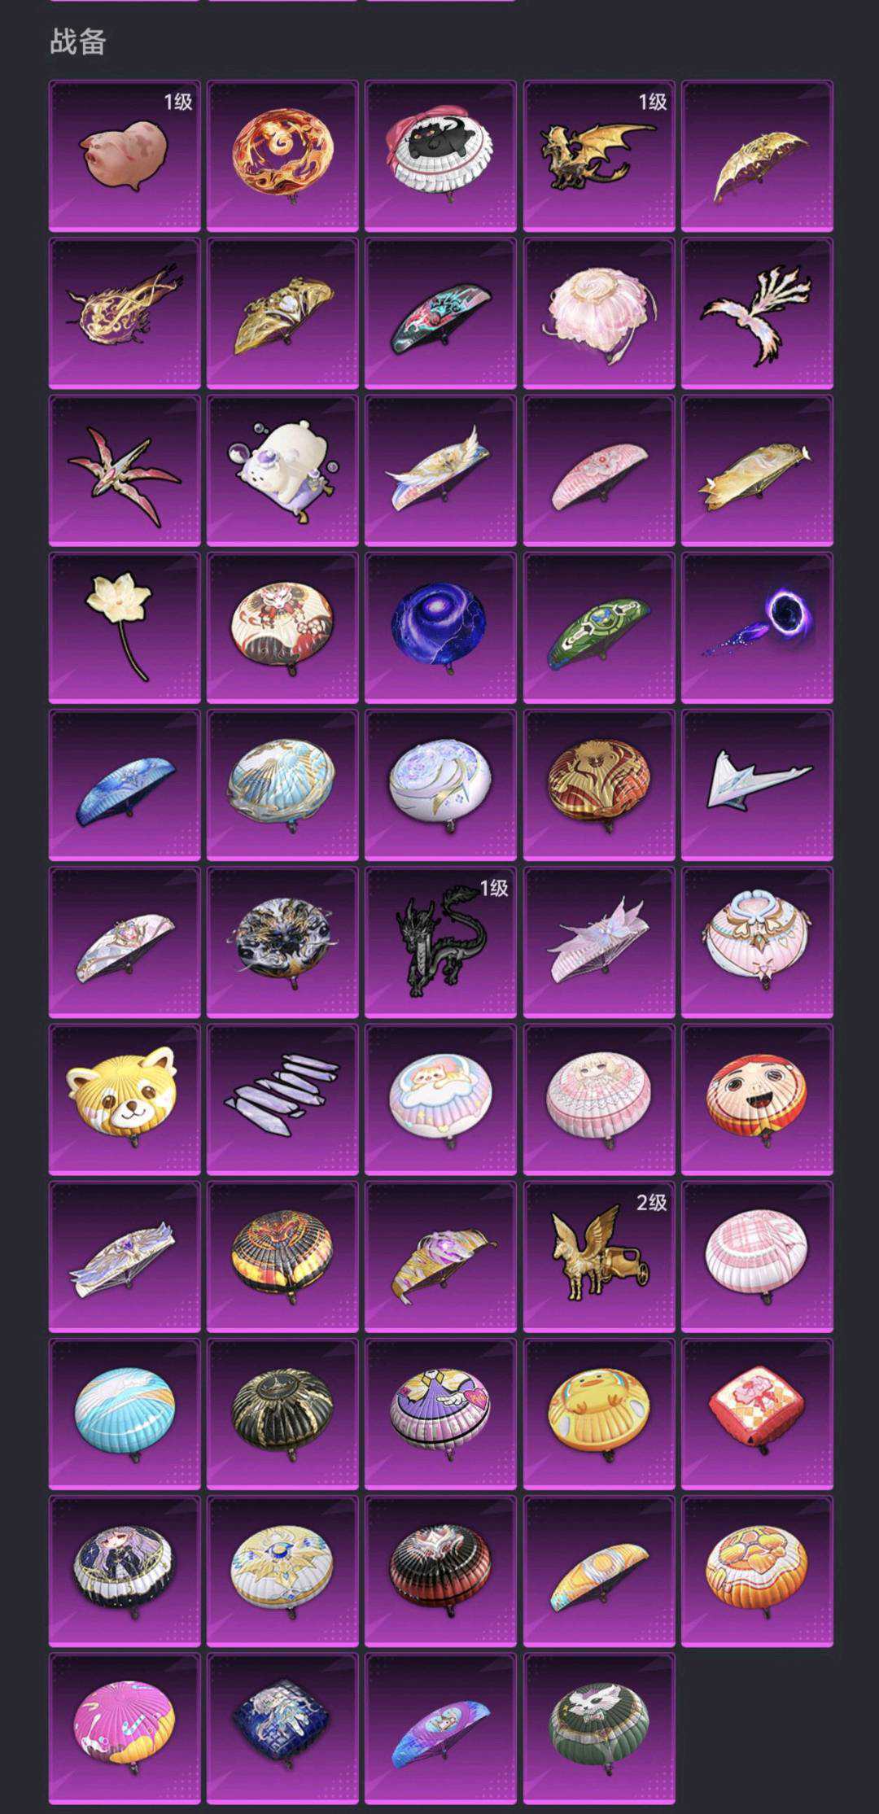Viewport: 879px width, 1814px height.
Task: Pick the golden pegasus chariot level 2 item
Action: 599,1257
